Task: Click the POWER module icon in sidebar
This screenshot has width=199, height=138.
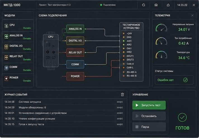Action: (6, 79)
